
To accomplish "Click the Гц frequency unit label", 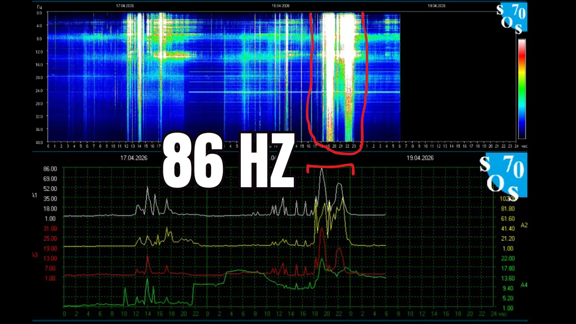I will (x=39, y=6).
